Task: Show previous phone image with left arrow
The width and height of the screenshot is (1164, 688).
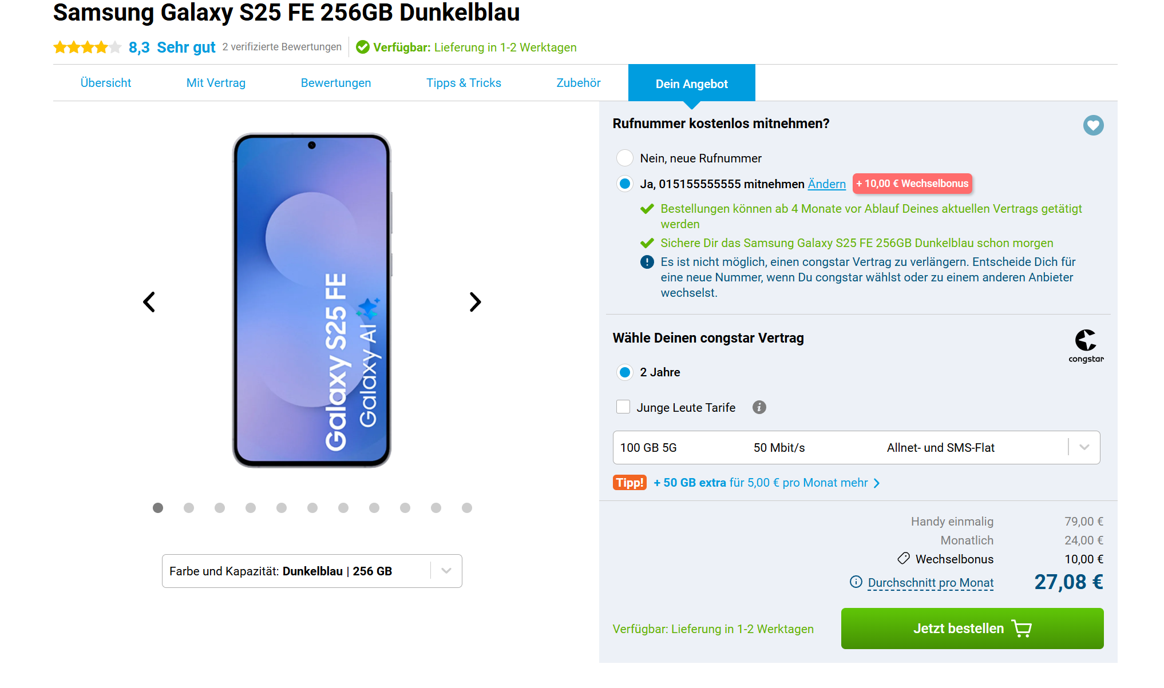Action: (149, 302)
